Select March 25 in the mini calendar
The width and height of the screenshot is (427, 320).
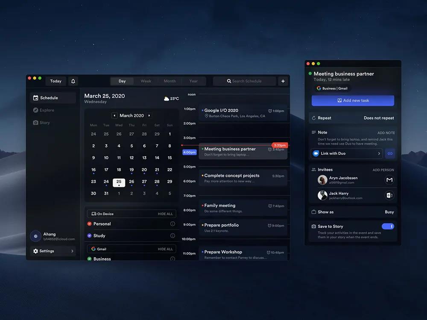click(x=119, y=183)
